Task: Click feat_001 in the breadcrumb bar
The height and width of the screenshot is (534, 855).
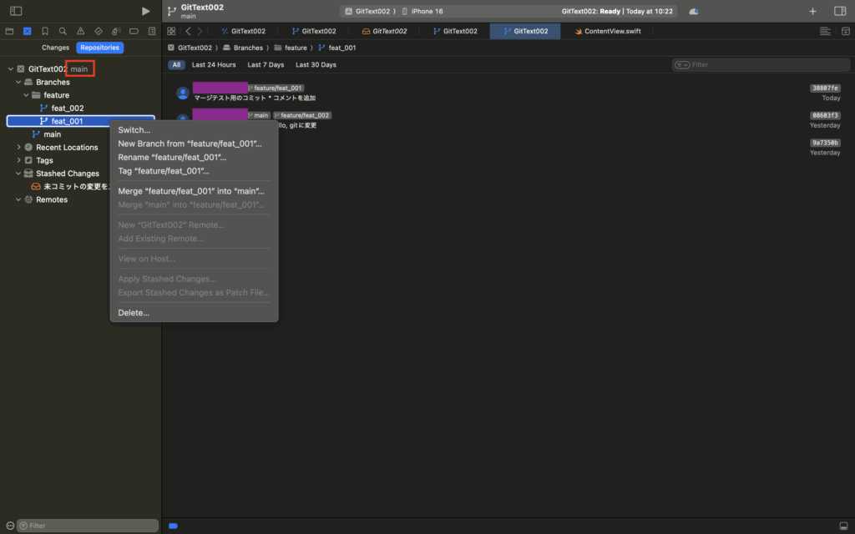Action: click(x=337, y=48)
